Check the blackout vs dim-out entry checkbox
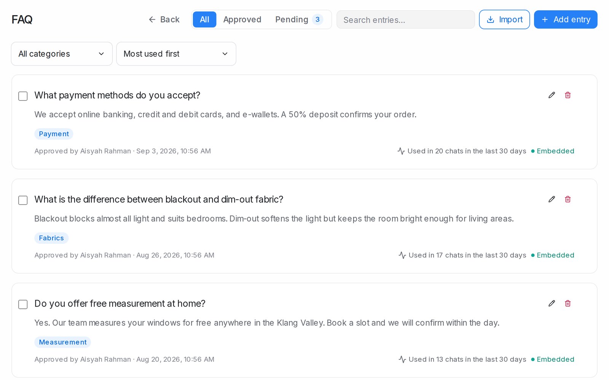This screenshot has width=609, height=380. coord(23,200)
